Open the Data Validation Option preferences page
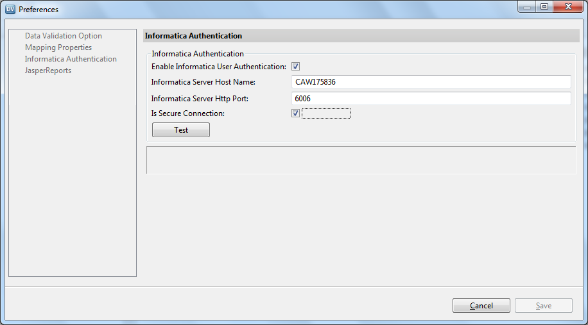Image resolution: width=588 pixels, height=325 pixels. pyautogui.click(x=64, y=36)
